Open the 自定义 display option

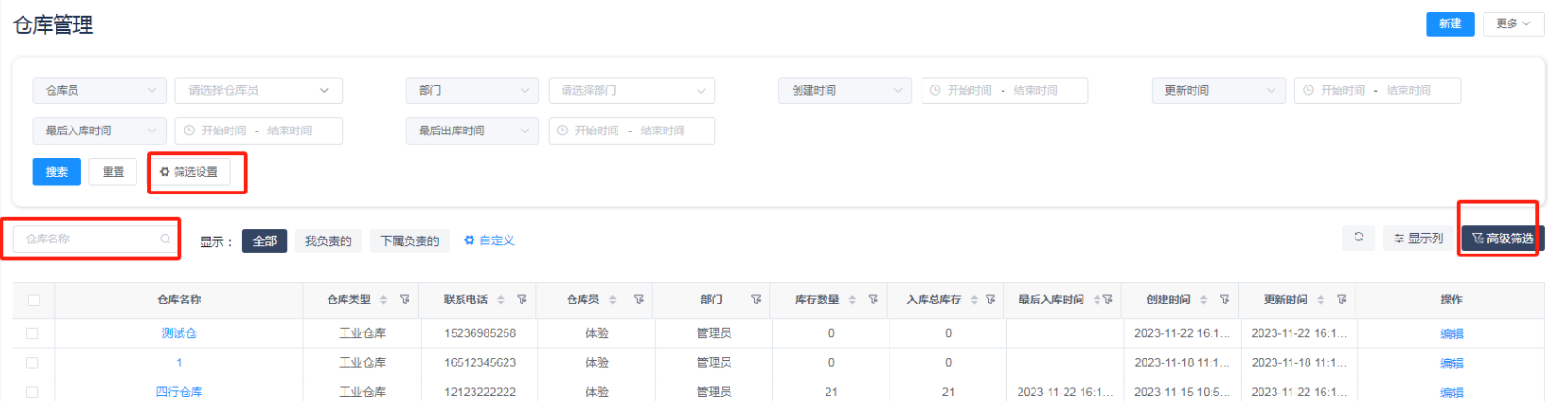[x=489, y=240]
